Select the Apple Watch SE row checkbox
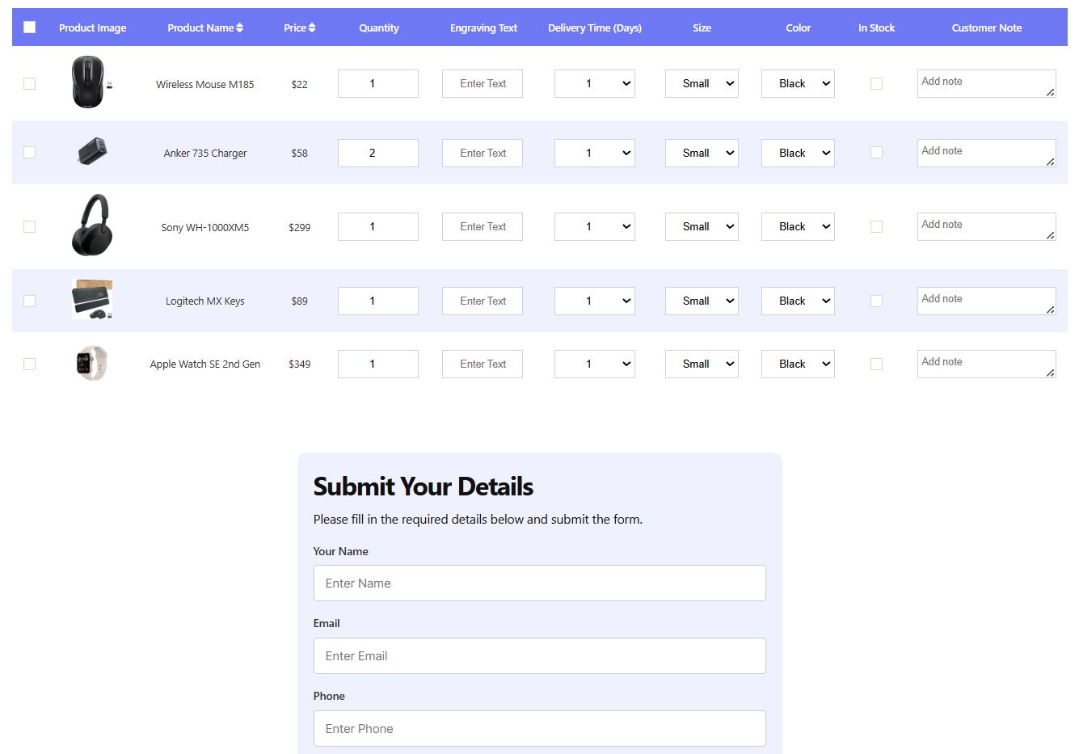Screen dimensions: 1079x754 coord(30,364)
